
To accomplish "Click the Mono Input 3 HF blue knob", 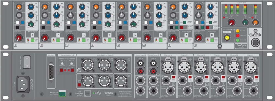I will [82, 7].
